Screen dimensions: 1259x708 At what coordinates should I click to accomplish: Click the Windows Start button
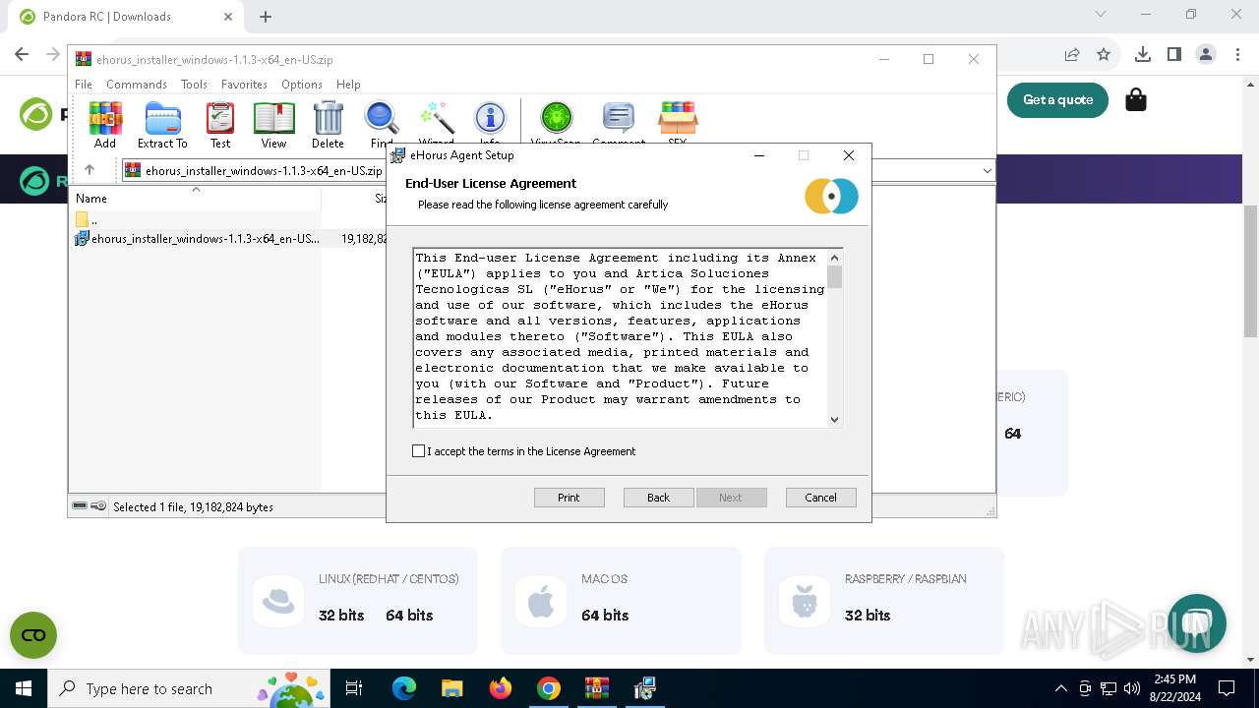point(24,688)
